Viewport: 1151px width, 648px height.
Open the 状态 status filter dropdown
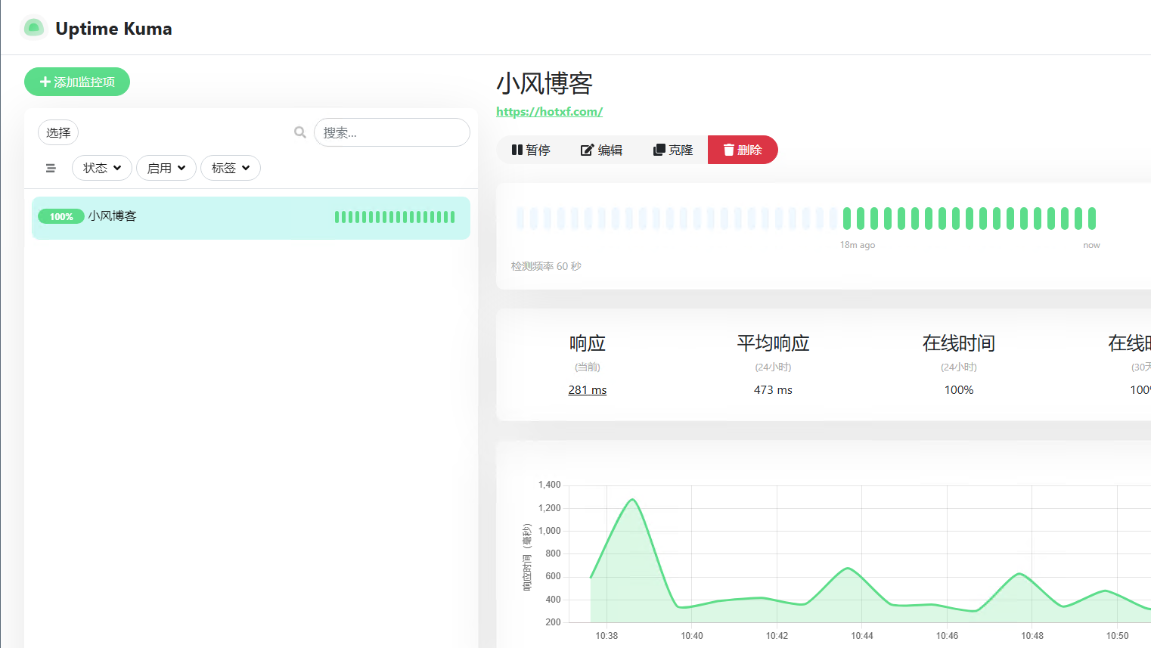101,168
